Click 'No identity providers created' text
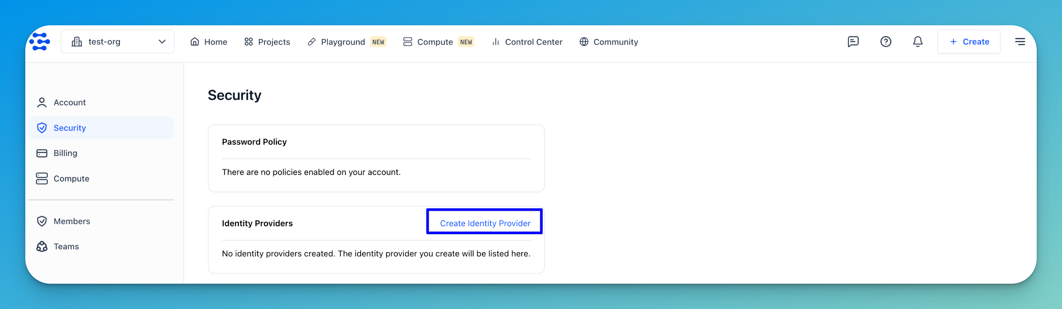This screenshot has width=1062, height=309. click(376, 253)
